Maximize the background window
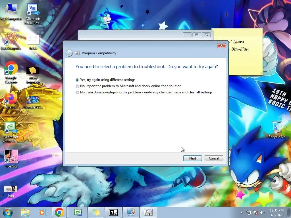This screenshot has width=291, height=218. [197, 35]
